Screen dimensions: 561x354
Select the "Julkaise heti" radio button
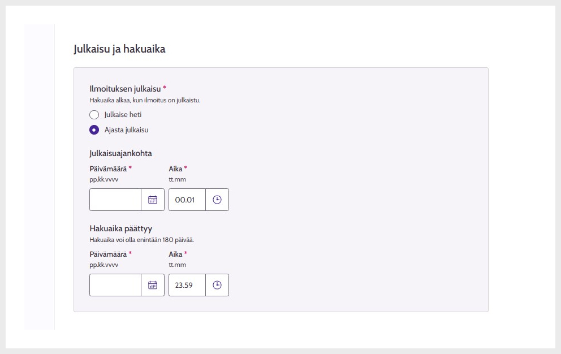[x=94, y=115]
